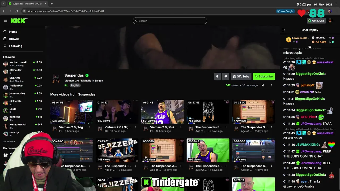Reload the page with refresh icon

[x=16, y=11]
